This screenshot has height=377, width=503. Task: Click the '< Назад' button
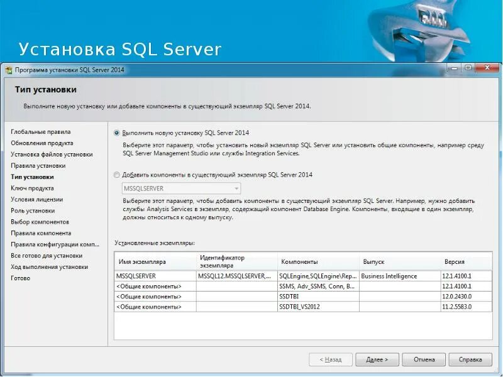coord(331,359)
